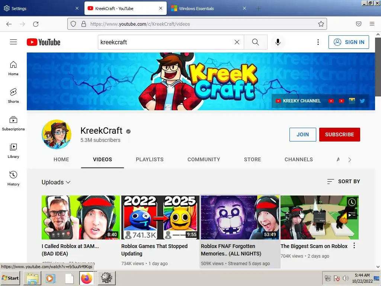Activate voice search microphone
381x286 pixels.
coord(278,42)
